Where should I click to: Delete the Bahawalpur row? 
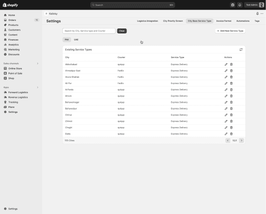pyautogui.click(x=231, y=109)
